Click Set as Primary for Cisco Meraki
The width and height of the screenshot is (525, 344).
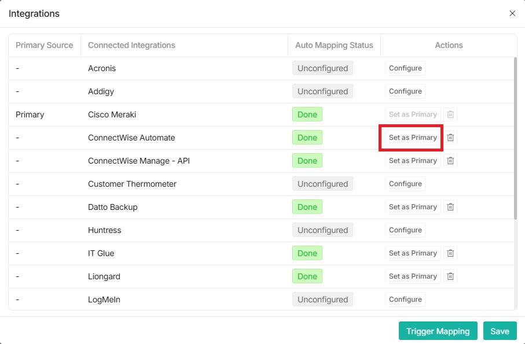click(x=413, y=114)
